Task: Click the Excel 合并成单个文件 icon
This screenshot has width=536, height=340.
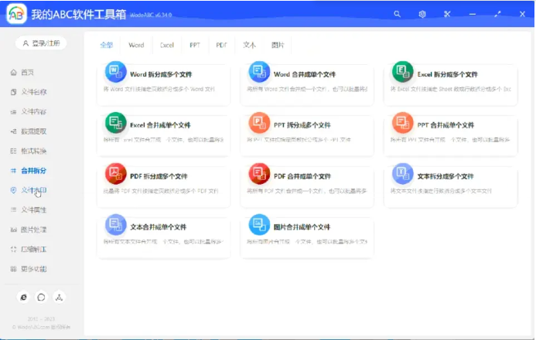Action: click(x=115, y=123)
